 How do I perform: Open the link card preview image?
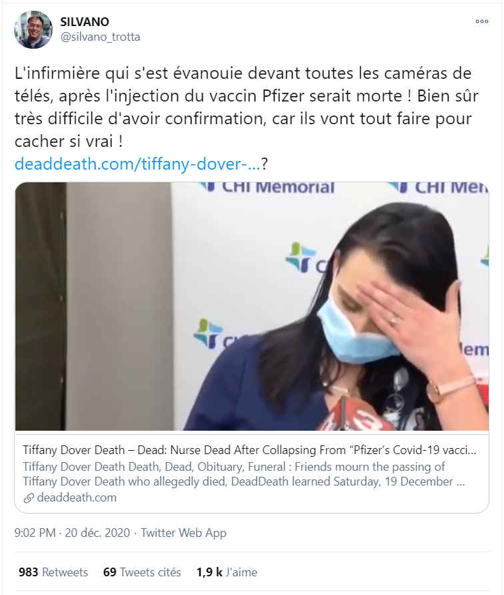(252, 307)
